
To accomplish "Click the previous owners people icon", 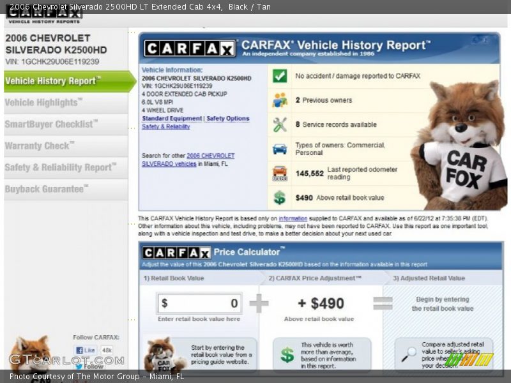I will tap(280, 100).
